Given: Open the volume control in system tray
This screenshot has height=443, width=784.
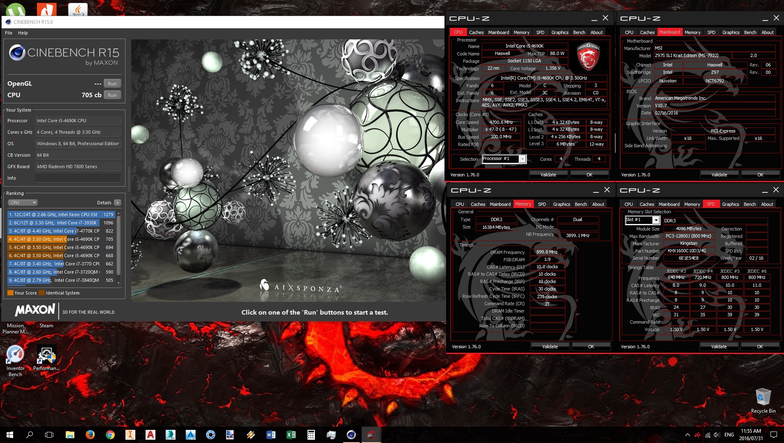Looking at the screenshot, I should point(716,435).
